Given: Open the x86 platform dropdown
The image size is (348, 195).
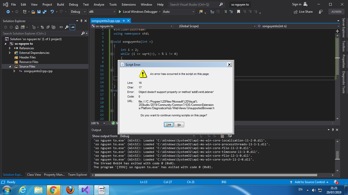Looking at the screenshot, I should pyautogui.click(x=102, y=12).
